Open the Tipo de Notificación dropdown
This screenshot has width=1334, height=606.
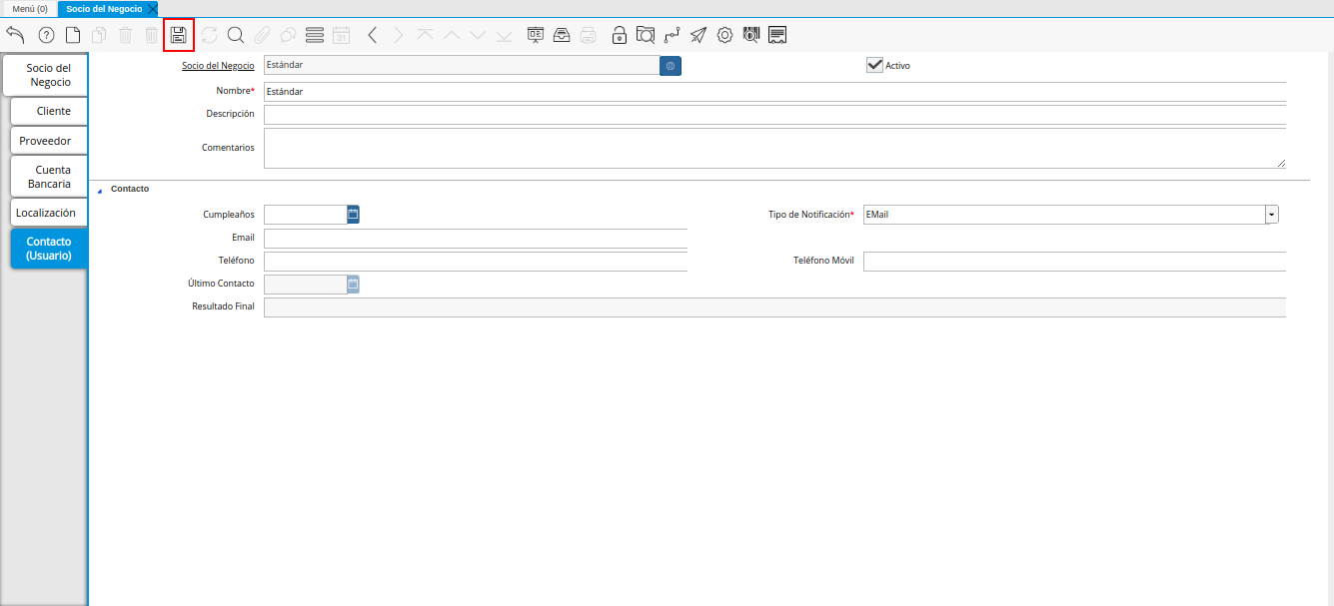[x=1270, y=214]
